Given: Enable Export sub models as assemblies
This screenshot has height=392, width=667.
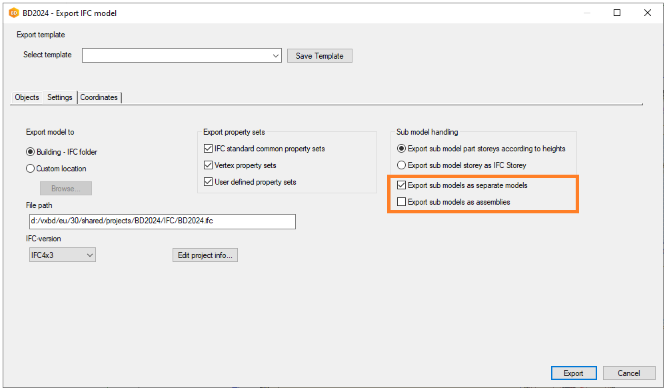Looking at the screenshot, I should tap(401, 202).
